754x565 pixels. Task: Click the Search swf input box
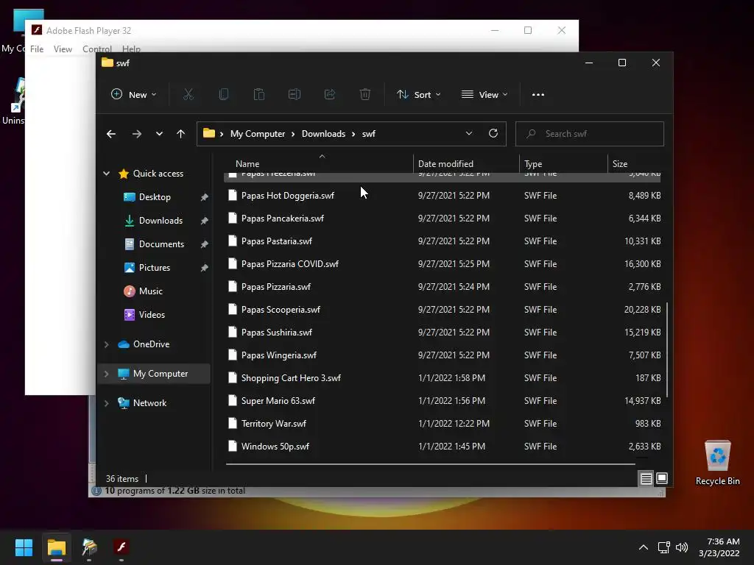click(590, 134)
